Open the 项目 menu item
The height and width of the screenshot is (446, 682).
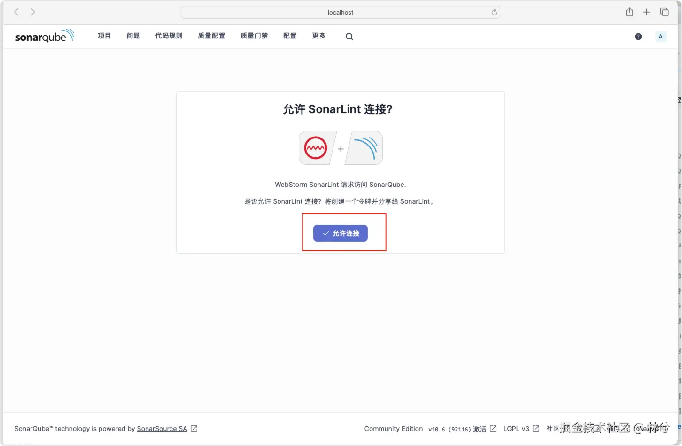coord(104,36)
